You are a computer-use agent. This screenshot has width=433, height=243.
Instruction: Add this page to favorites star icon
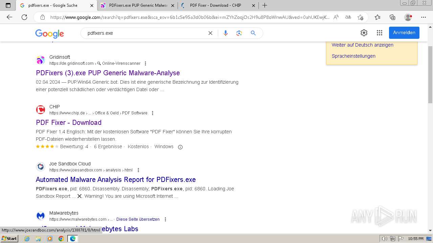click(x=360, y=17)
